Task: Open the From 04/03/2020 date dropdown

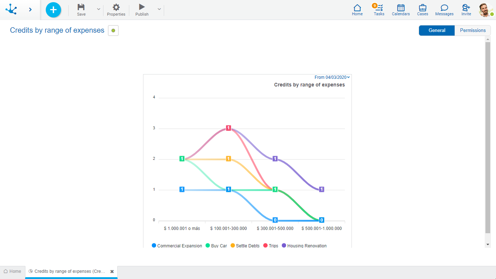Action: [x=332, y=77]
